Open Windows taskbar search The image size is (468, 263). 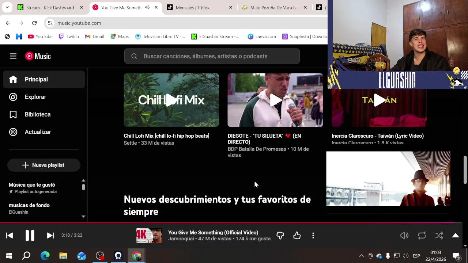coord(26,256)
